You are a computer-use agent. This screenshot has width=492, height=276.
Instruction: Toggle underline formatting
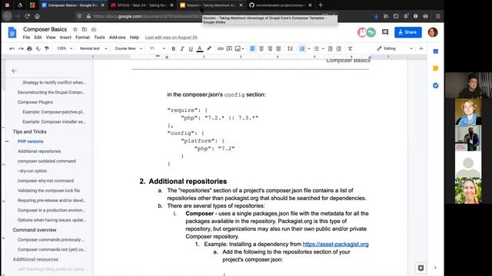[191, 48]
